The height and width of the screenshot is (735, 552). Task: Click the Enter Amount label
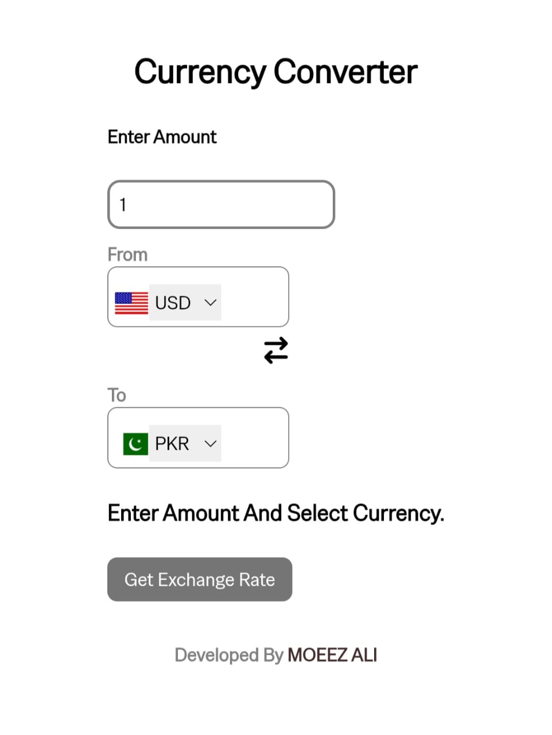click(162, 137)
